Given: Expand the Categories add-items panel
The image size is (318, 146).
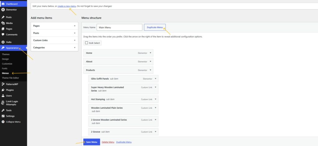Looking at the screenshot, I should (x=75, y=48).
